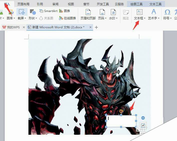177x141 pixels.
Task: Expand the 图库 dropdown arrow
Action: click(x=14, y=18)
